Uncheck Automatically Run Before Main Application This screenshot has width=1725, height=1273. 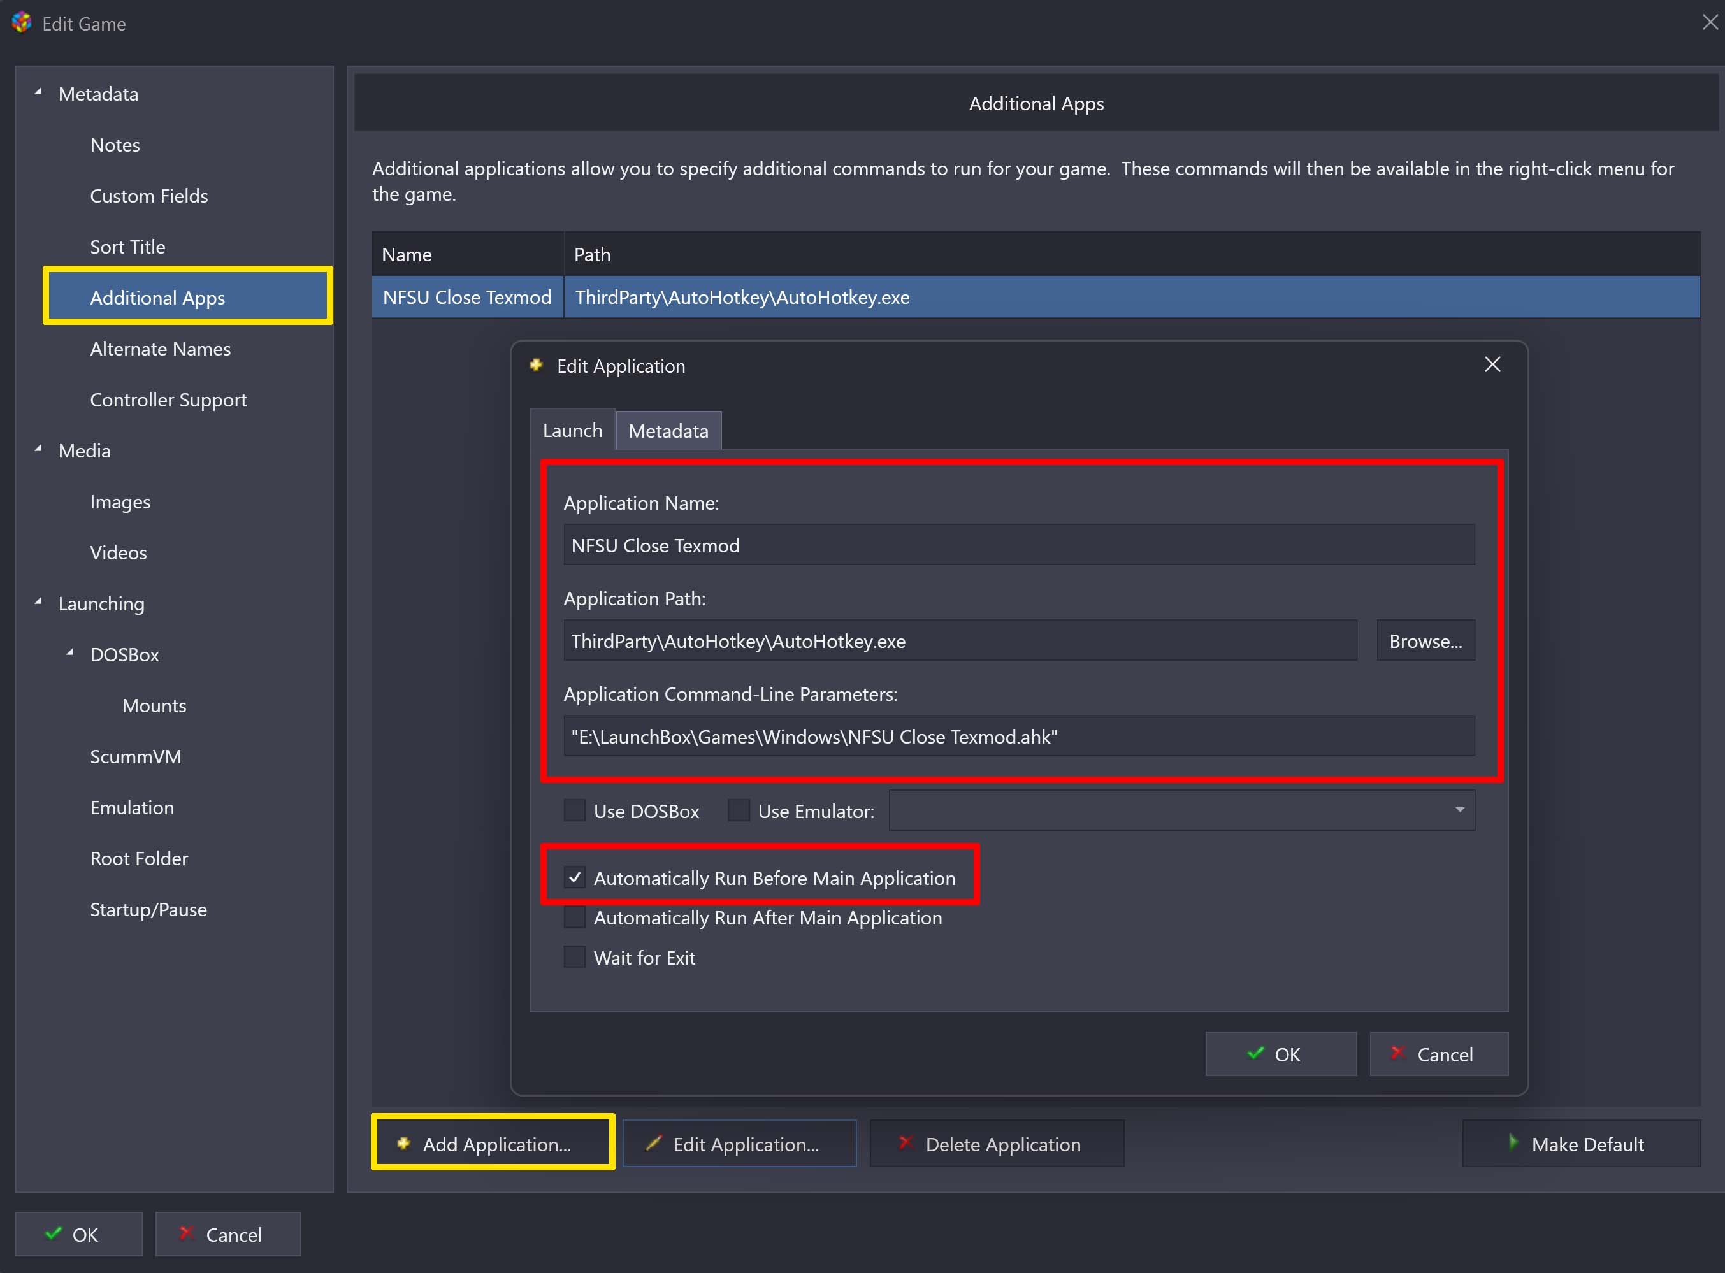pos(575,878)
